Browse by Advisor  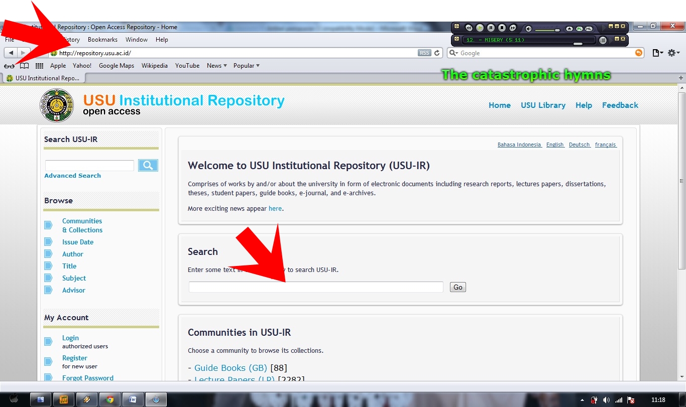74,290
